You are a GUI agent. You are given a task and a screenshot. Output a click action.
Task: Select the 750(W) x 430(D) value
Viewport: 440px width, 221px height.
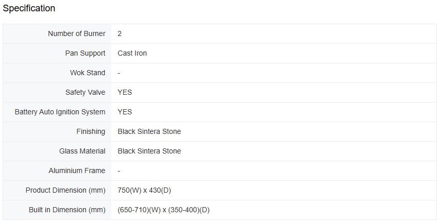[x=144, y=190]
